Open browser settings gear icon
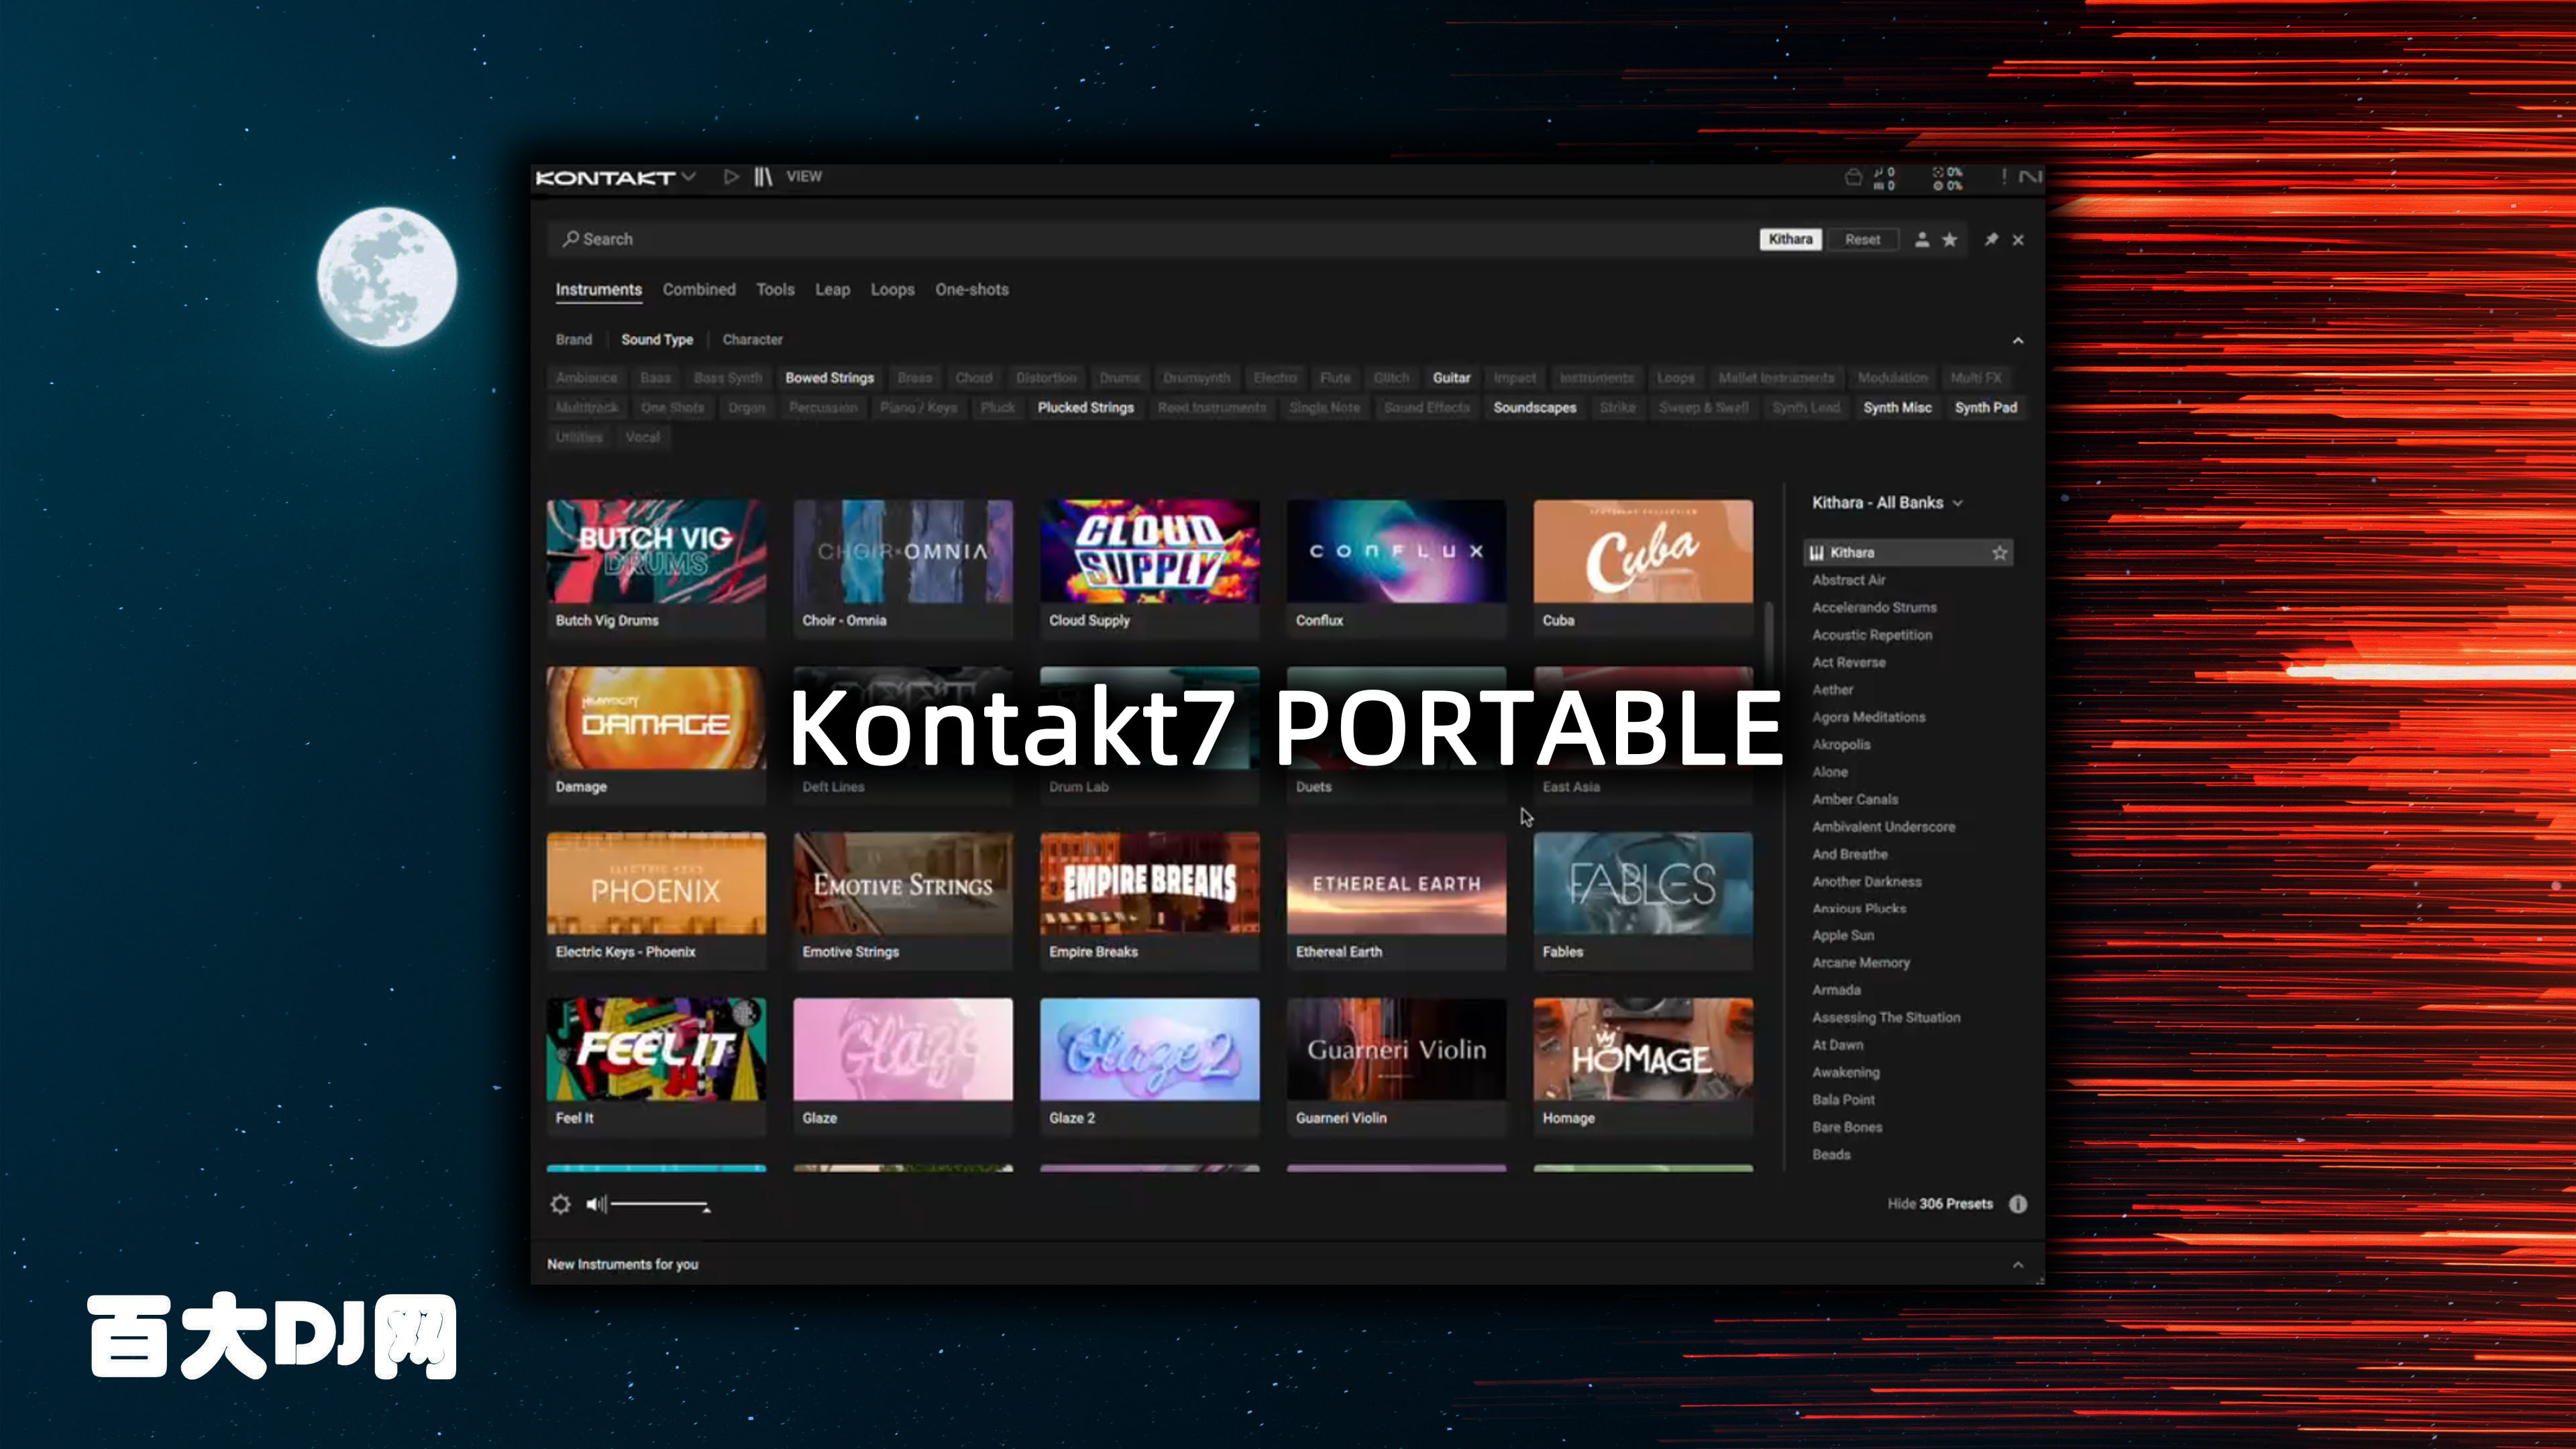The height and width of the screenshot is (1449, 2576). [x=561, y=1204]
